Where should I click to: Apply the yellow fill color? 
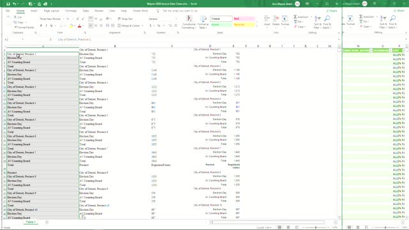click(x=71, y=26)
